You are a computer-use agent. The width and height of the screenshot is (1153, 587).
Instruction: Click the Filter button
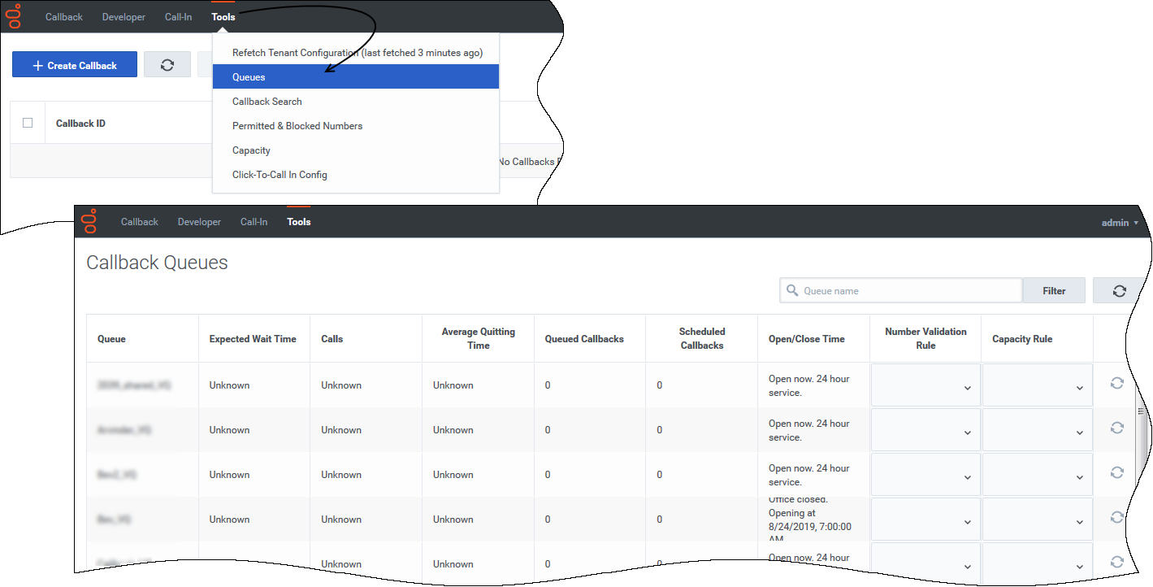click(x=1053, y=291)
